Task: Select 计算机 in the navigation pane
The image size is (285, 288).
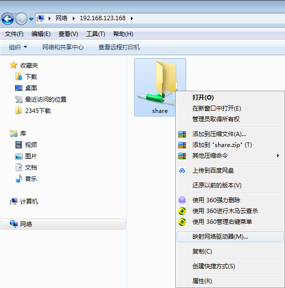Action: click(x=29, y=202)
